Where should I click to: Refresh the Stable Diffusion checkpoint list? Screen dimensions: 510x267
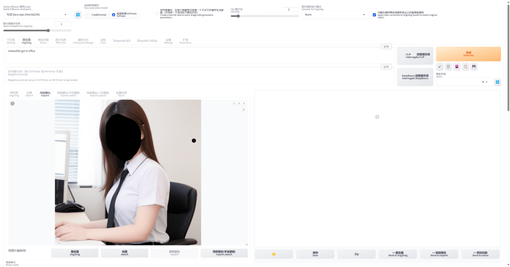[x=78, y=15]
